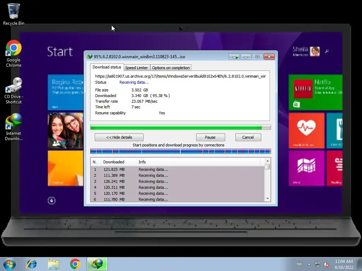Select connection row with 126.241 MB
The height and width of the screenshot is (271, 362).
point(177,181)
